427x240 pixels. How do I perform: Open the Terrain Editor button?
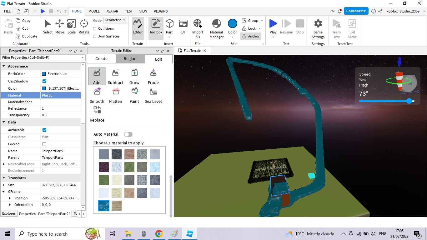[x=138, y=28]
